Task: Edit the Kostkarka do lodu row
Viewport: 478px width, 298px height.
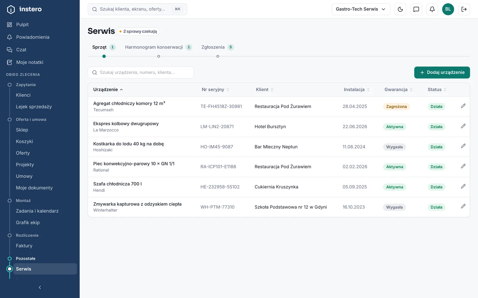Action: pyautogui.click(x=463, y=146)
